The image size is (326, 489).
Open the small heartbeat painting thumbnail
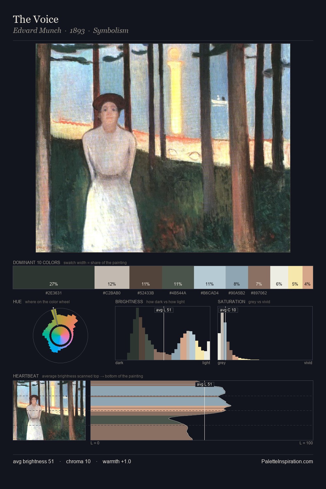click(x=49, y=410)
